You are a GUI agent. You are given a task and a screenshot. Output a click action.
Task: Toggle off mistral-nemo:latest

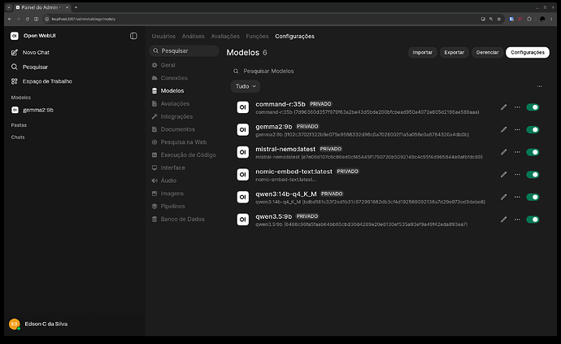533,152
